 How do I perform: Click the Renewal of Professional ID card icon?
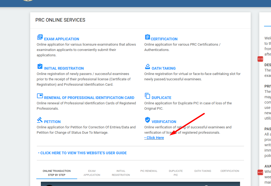[40, 96]
